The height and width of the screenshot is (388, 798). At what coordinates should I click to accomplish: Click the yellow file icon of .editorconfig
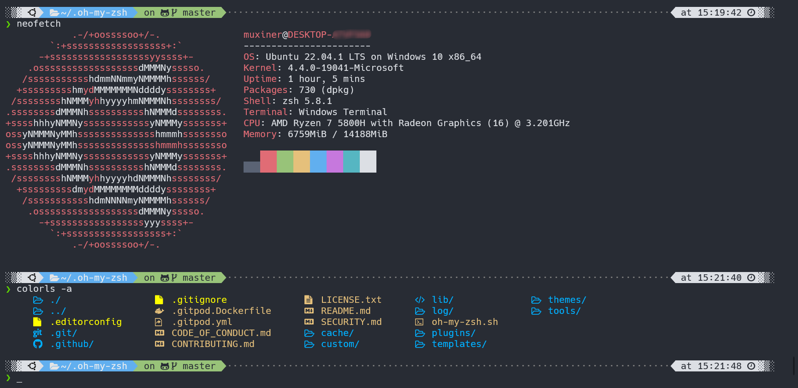[37, 322]
